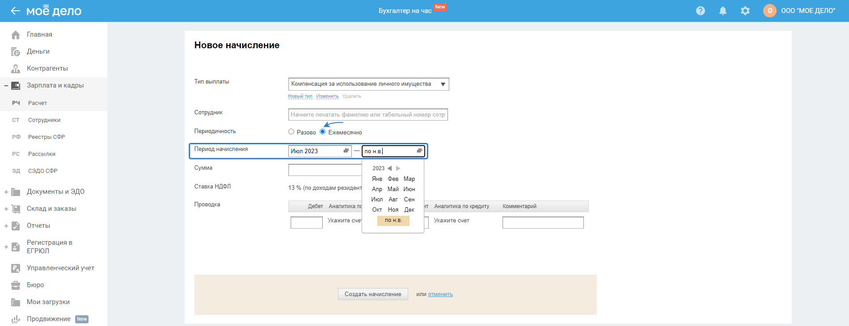Select Авг in the month picker
This screenshot has width=849, height=326.
pos(393,200)
